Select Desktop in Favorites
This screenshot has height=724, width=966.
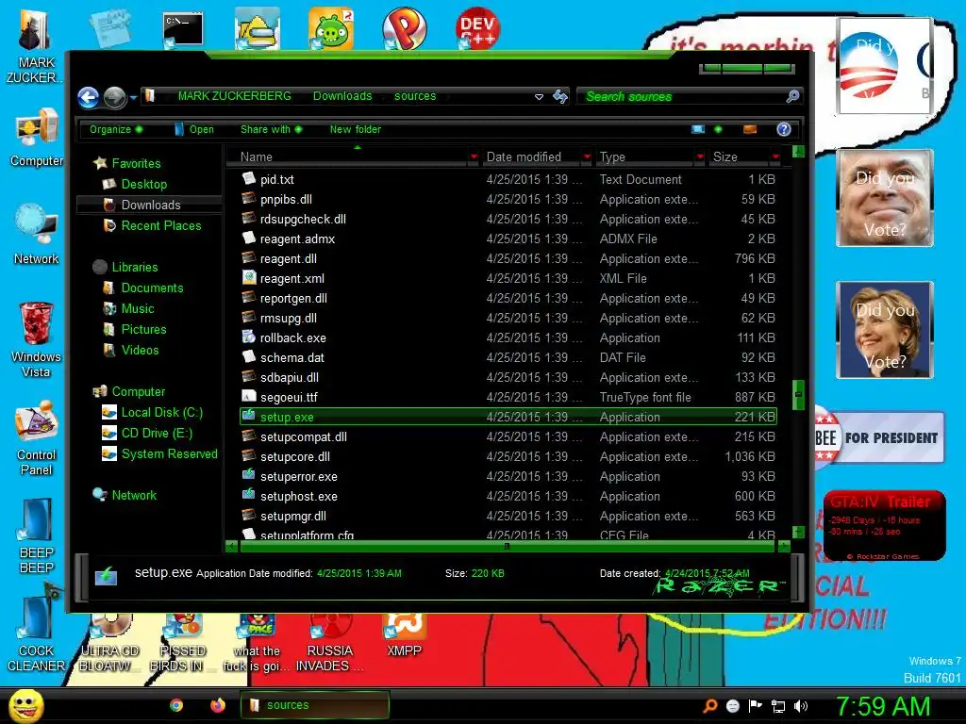[x=143, y=184]
